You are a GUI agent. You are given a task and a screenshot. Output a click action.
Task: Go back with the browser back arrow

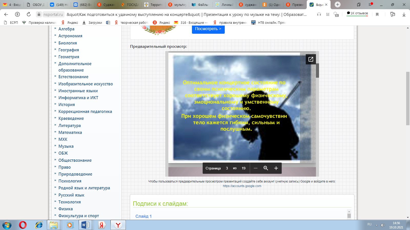[x=6, y=14]
